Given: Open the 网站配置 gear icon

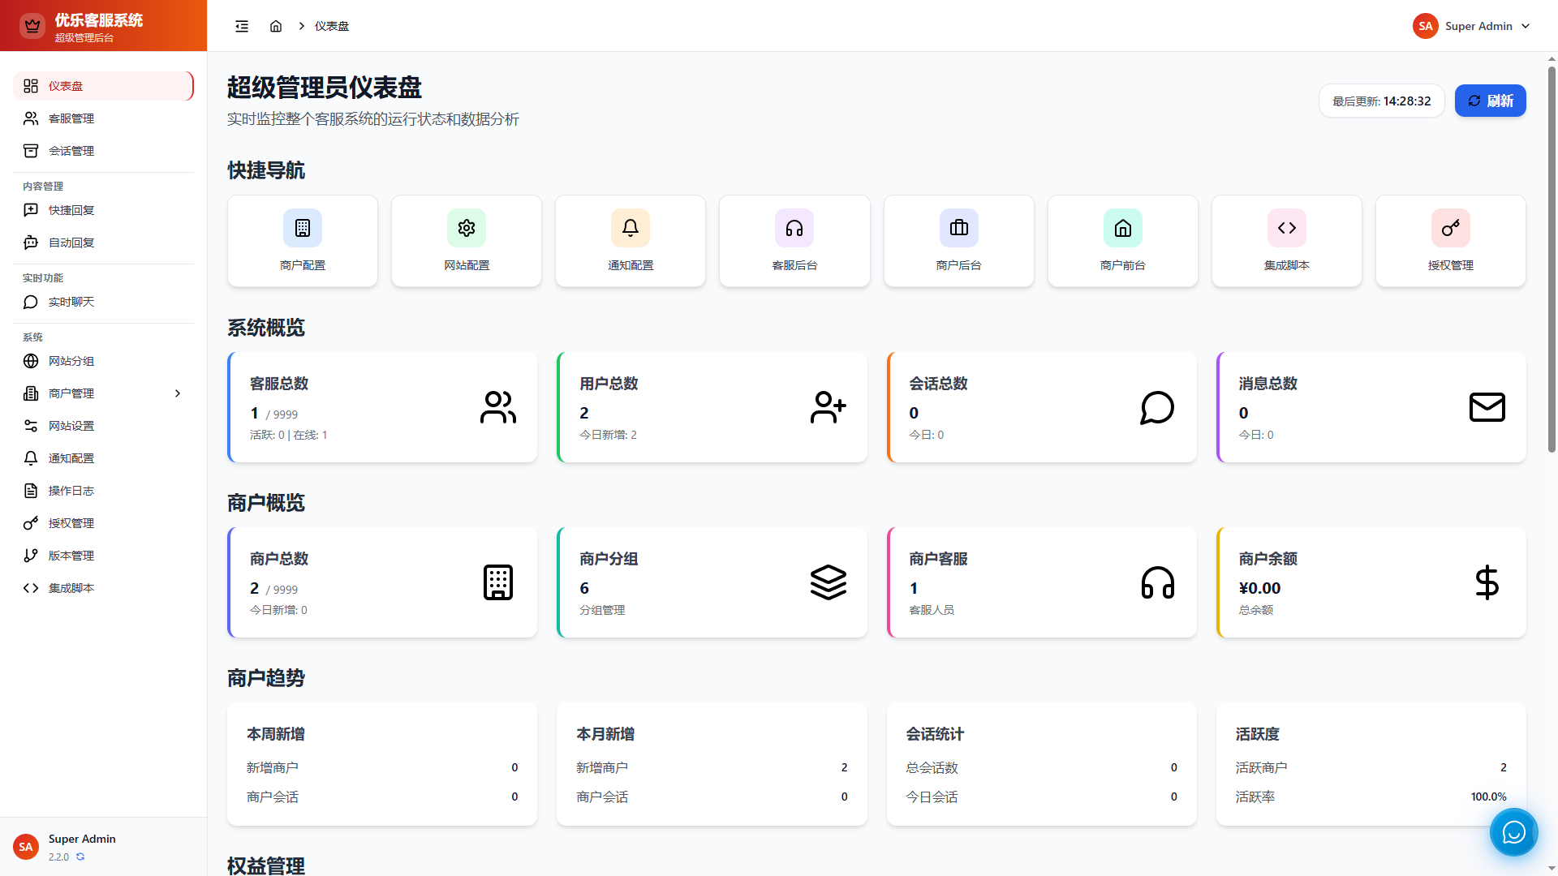Looking at the screenshot, I should pos(466,228).
